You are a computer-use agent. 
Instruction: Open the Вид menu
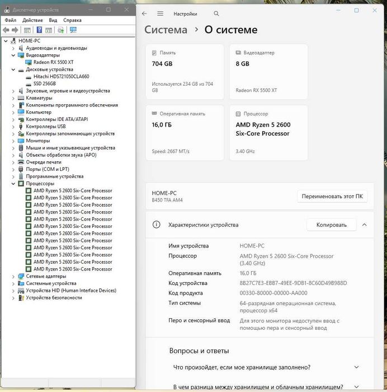click(x=53, y=20)
